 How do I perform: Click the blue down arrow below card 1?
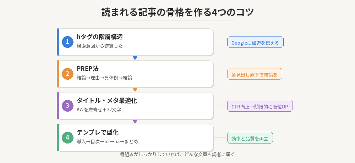(x=135, y=58)
